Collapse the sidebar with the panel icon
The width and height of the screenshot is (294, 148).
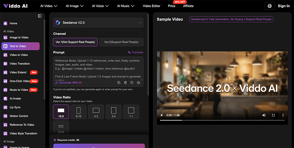pyautogui.click(x=40, y=16)
